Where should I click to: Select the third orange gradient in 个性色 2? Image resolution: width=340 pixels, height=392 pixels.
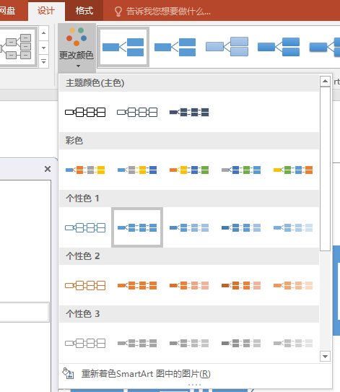pos(189,285)
